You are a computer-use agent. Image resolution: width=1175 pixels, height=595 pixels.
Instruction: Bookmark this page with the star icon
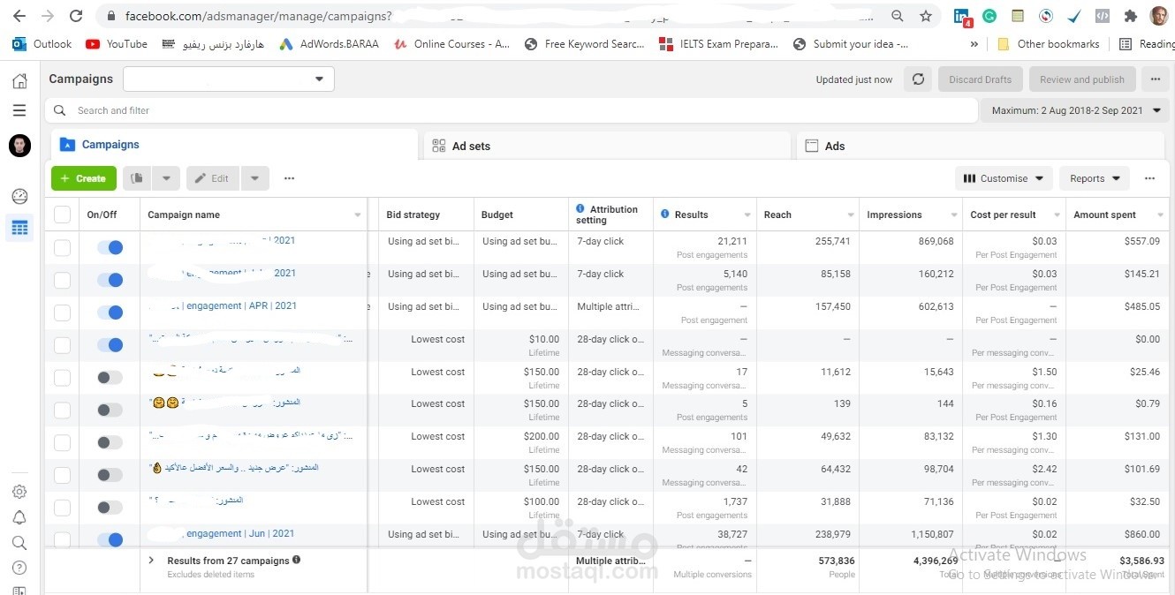coord(925,16)
